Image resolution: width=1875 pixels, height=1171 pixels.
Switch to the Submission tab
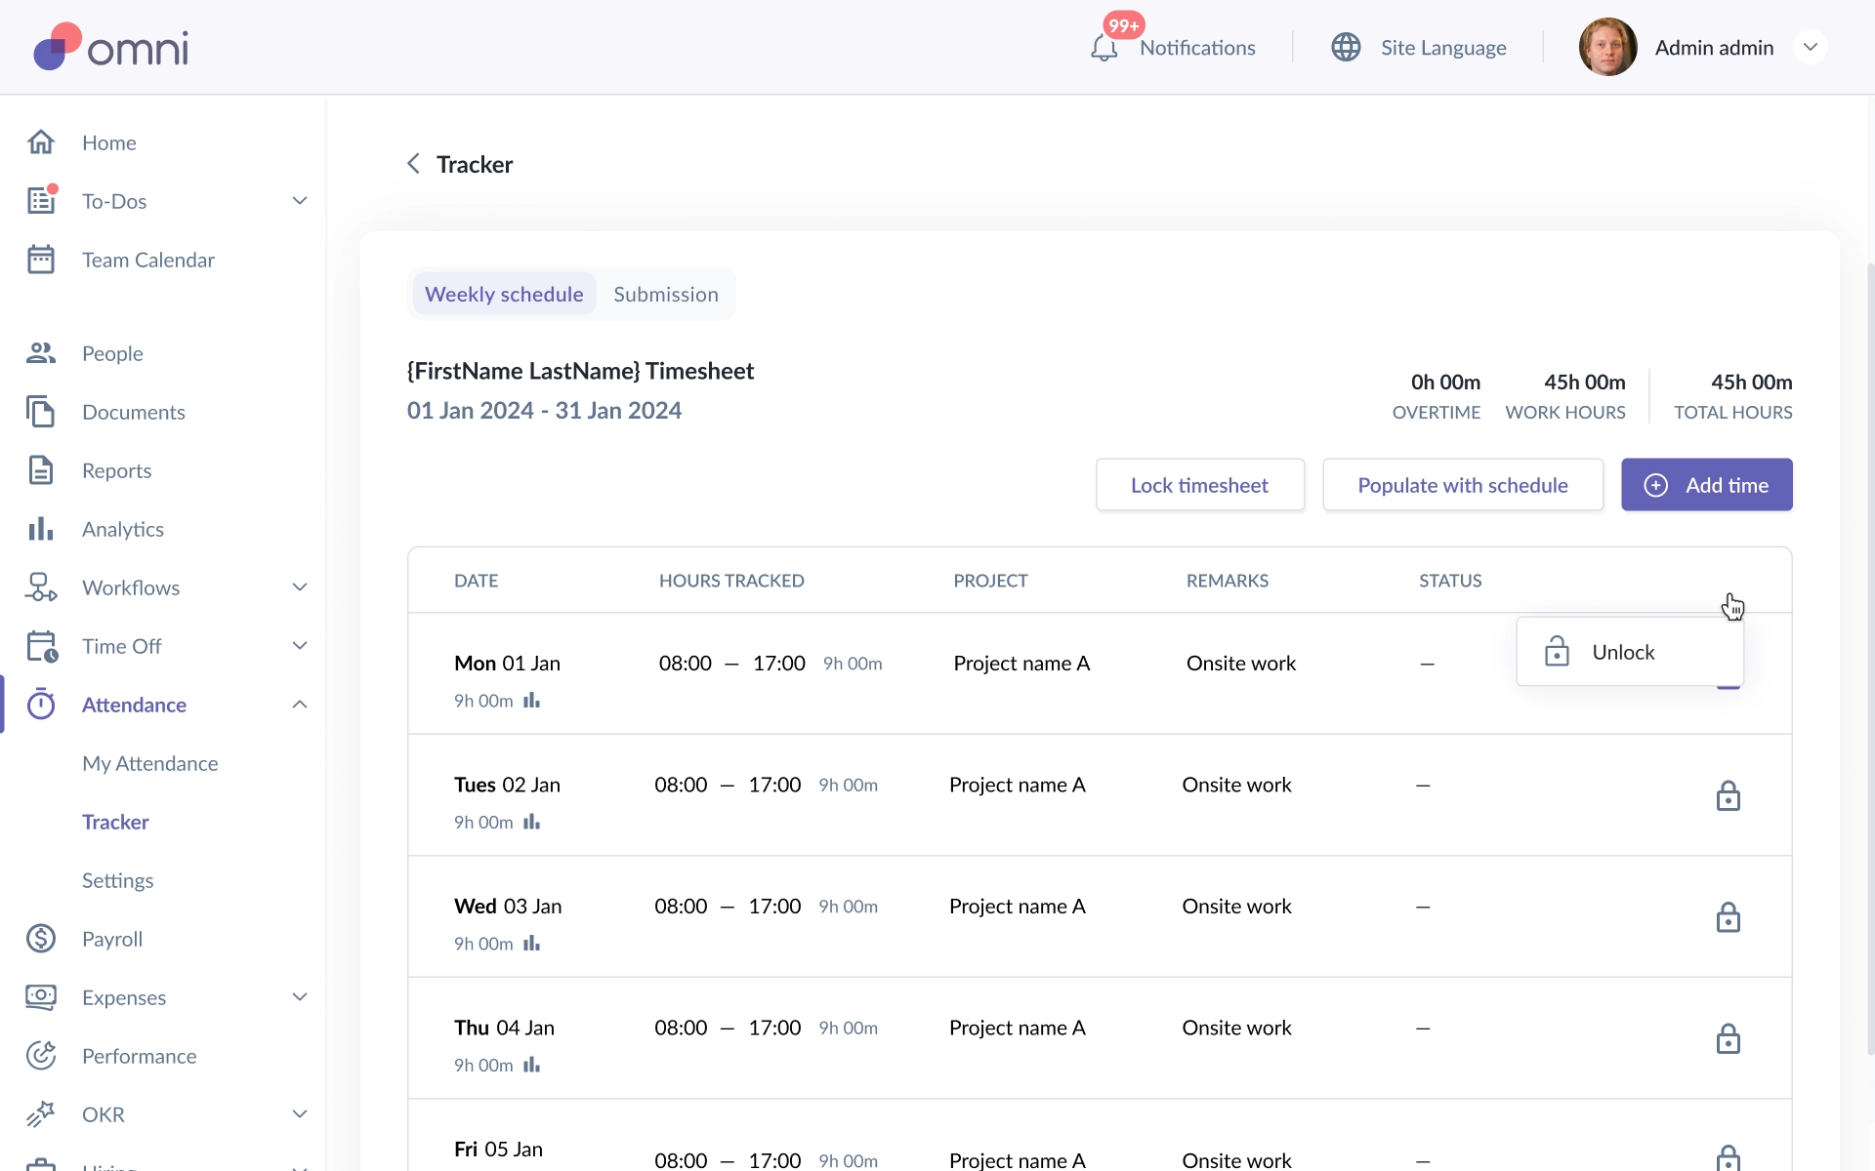(x=665, y=294)
